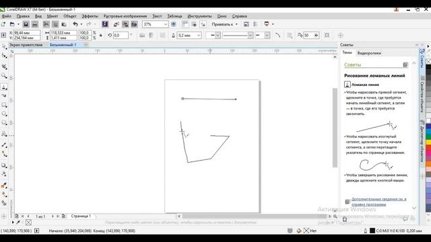Select the Transparency tool
This screenshot has width=431, height=242.
4,174
